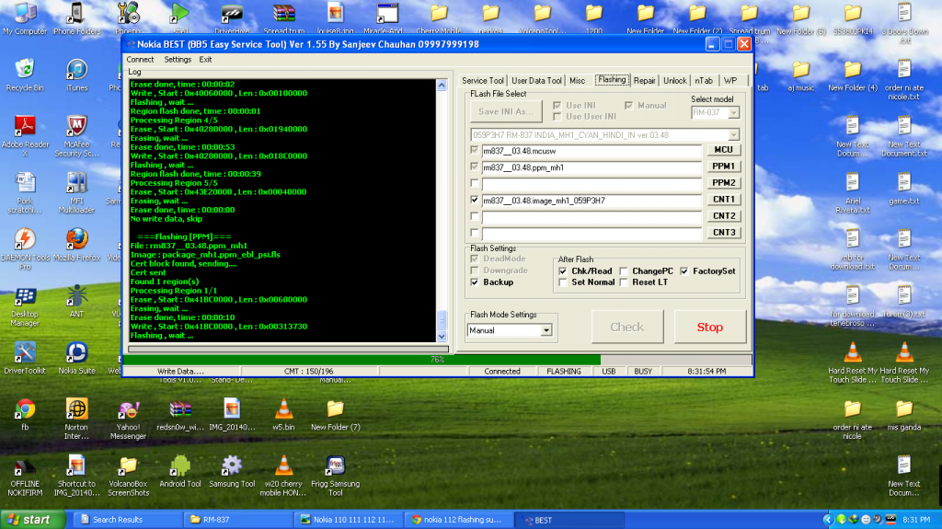Open the Yahoo! Messenger desktop icon
Screen dimensions: 942x529
129,409
